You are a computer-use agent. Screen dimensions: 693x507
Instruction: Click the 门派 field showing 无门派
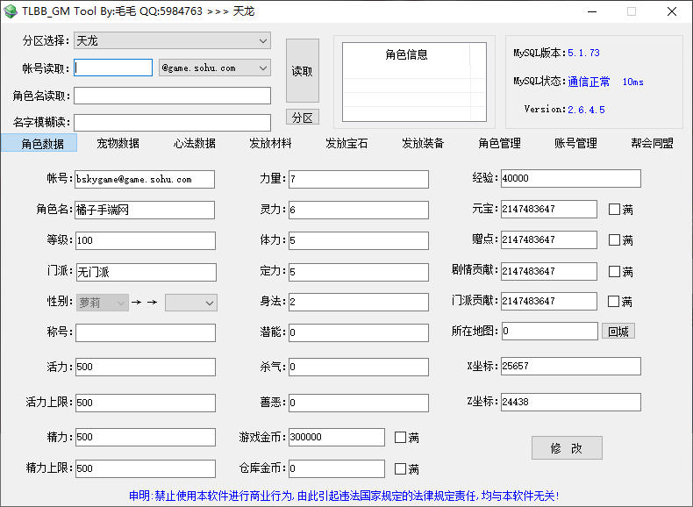146,272
